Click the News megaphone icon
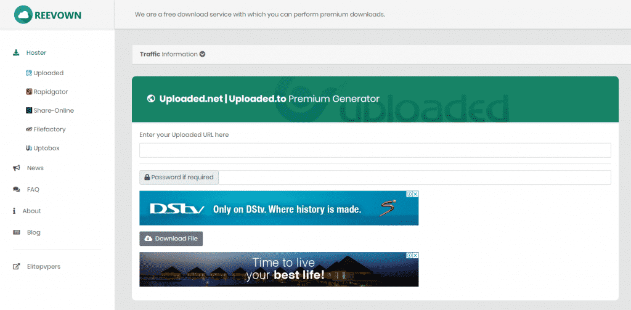The height and width of the screenshot is (310, 631). (x=17, y=168)
